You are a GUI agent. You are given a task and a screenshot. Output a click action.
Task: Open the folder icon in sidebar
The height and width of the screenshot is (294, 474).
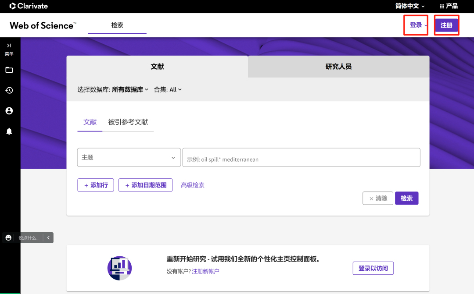click(x=9, y=70)
